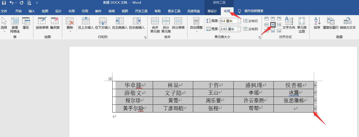Click the cell containing 帮帮
359x137 pixels.
tap(253, 108)
